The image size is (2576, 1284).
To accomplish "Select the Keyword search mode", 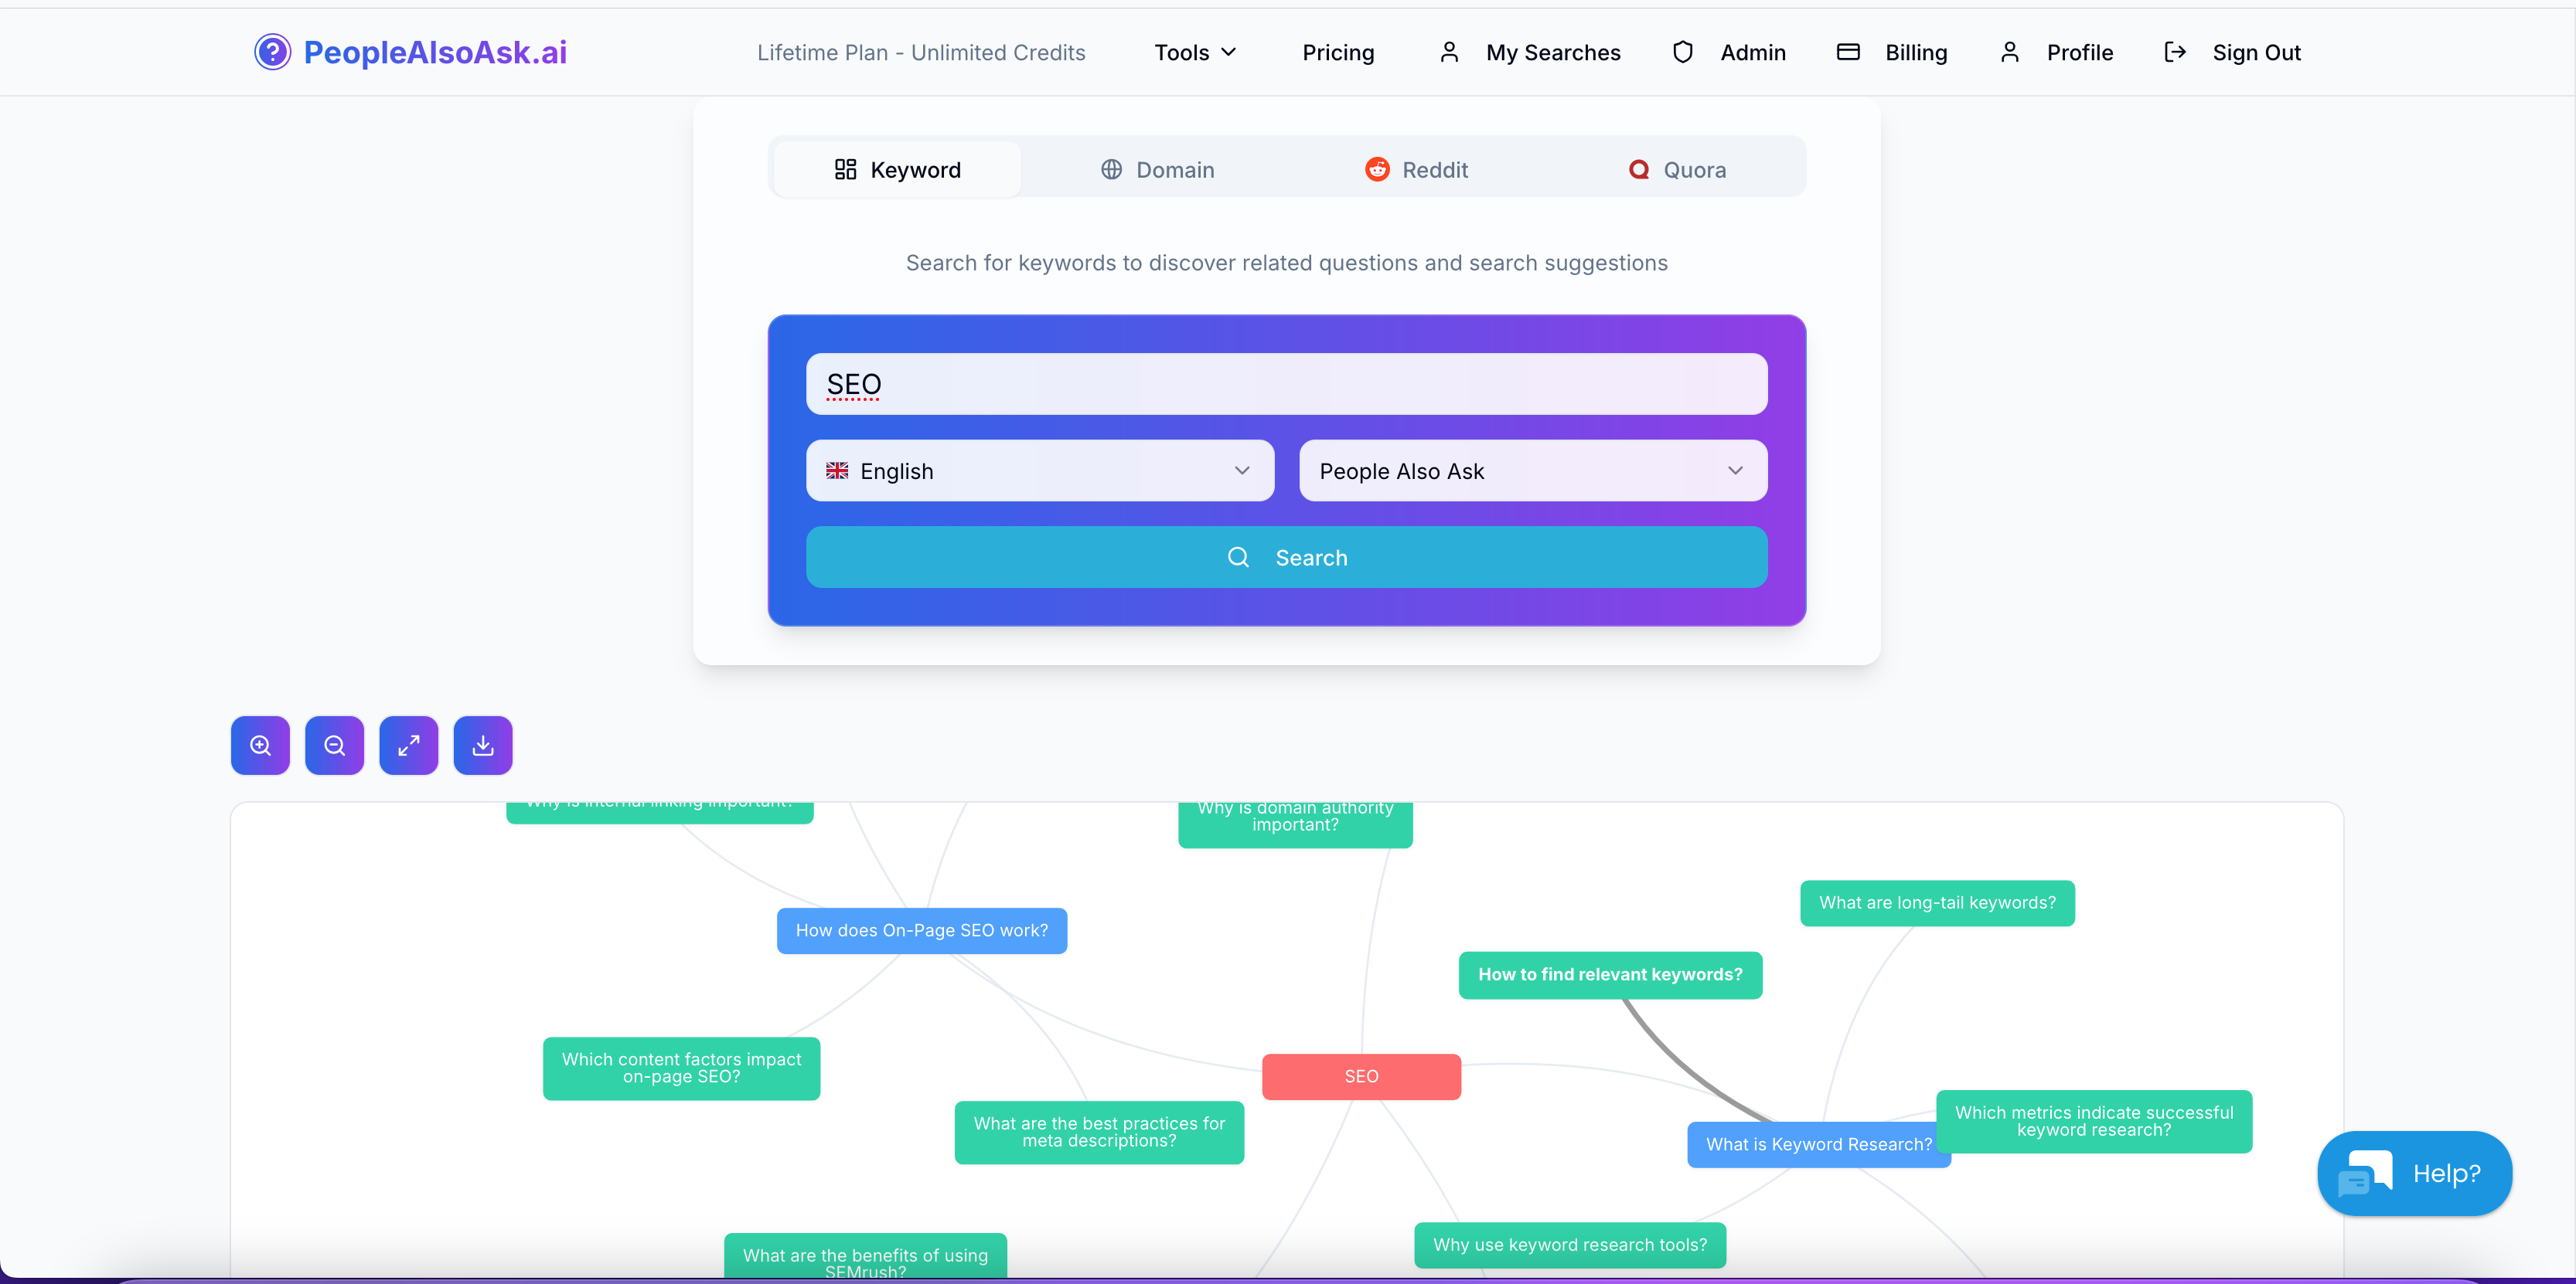I will pyautogui.click(x=896, y=169).
